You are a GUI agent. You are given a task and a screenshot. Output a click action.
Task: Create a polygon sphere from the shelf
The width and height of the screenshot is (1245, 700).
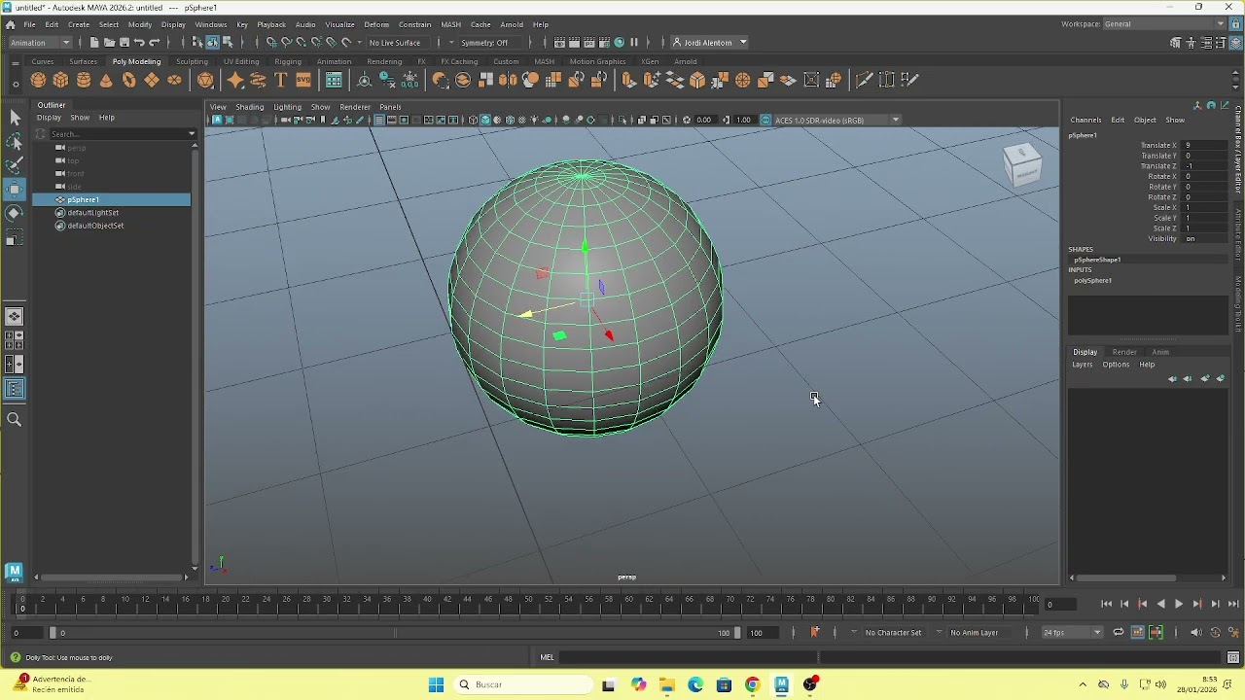(x=38, y=81)
